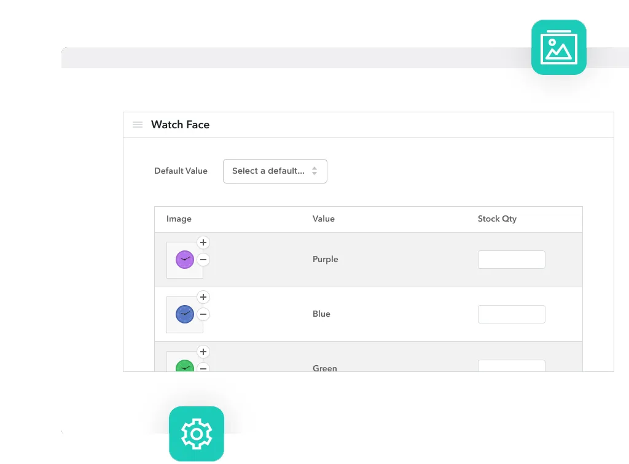The width and height of the screenshot is (629, 464).
Task: Select the Blue value text
Action: pos(321,314)
